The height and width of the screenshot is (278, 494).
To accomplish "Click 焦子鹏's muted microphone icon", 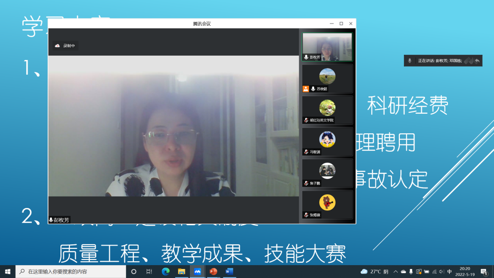I will coord(306,183).
